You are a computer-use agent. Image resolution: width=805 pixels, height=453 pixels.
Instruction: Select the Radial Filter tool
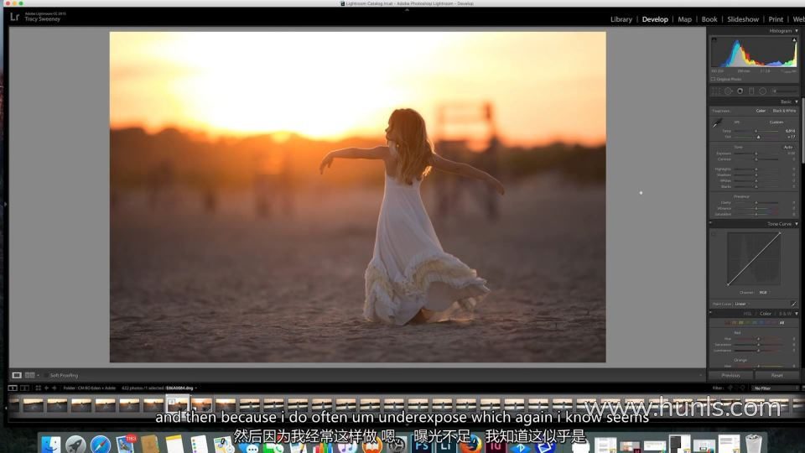coord(762,91)
